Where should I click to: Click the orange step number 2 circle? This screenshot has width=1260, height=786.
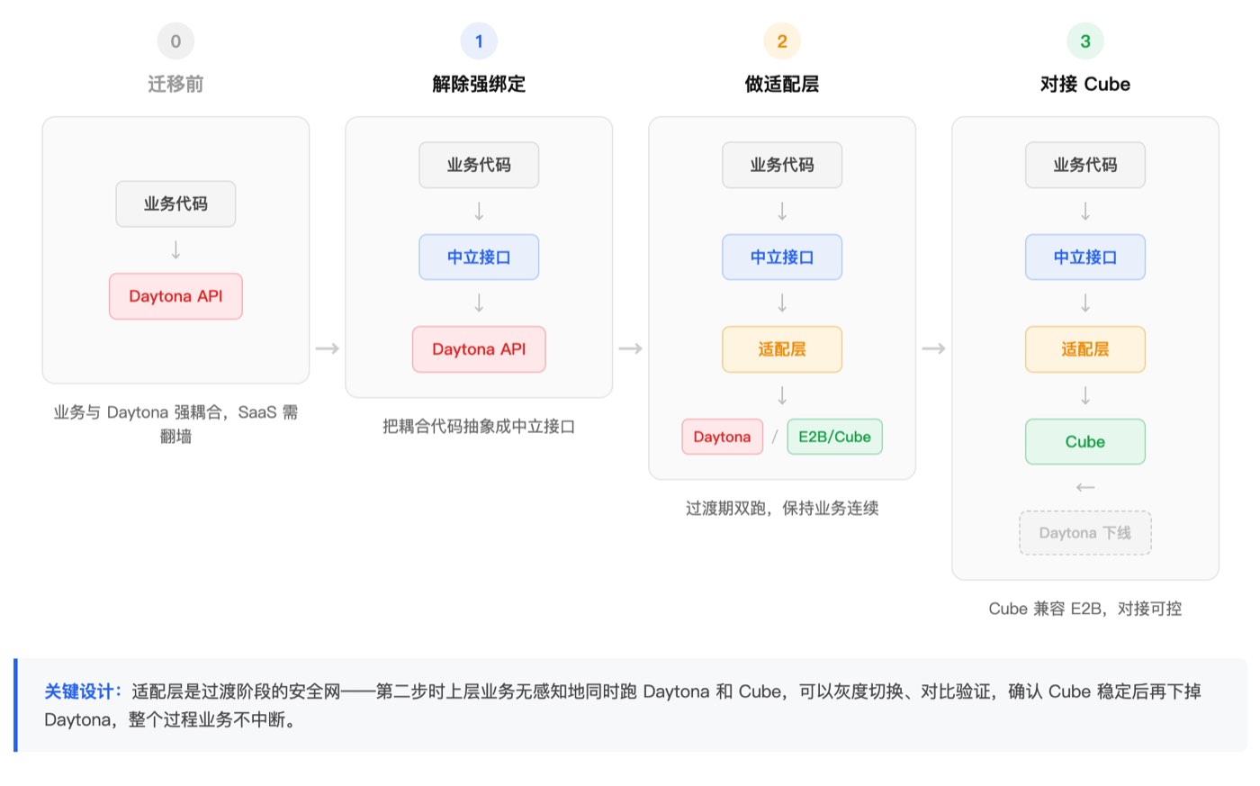[782, 41]
